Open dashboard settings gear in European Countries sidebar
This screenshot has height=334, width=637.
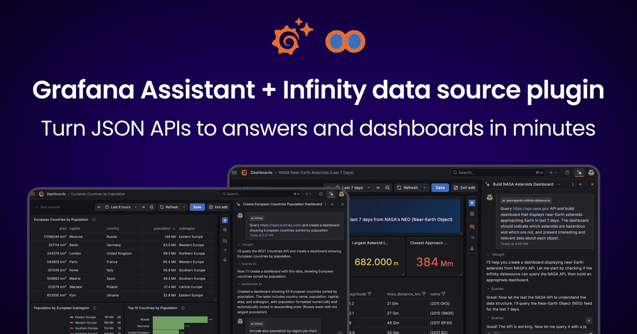point(225,230)
